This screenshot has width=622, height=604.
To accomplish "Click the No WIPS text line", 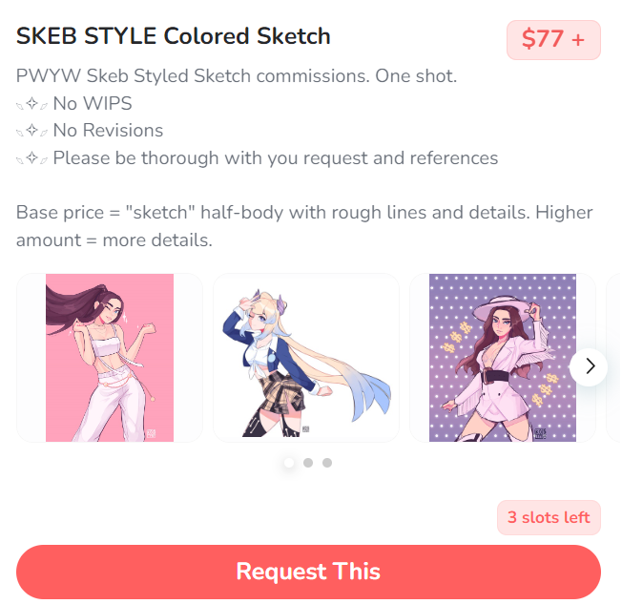I will pos(92,104).
